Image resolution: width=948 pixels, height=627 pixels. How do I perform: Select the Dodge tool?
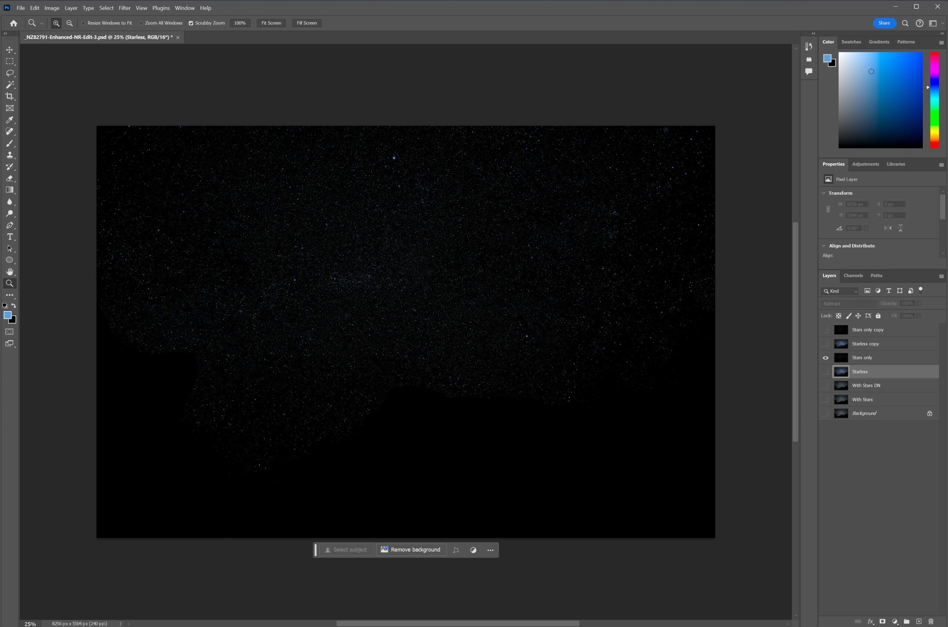pyautogui.click(x=10, y=214)
